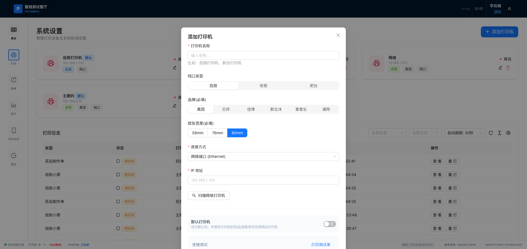The width and height of the screenshot is (527, 249).
Task: Click the 后厨打印机 red printer icon
Action: (51, 63)
